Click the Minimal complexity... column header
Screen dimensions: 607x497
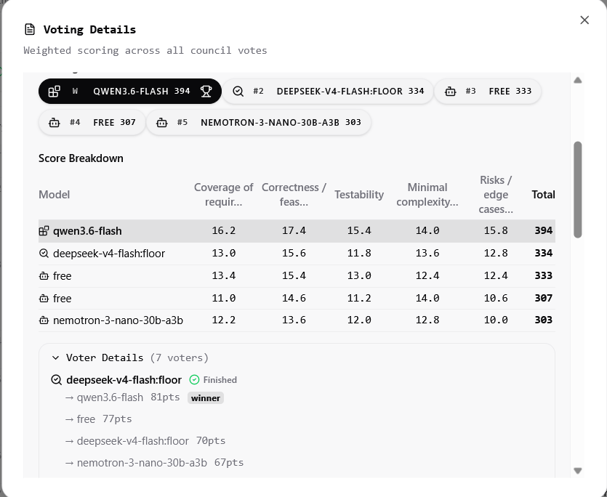tap(427, 194)
